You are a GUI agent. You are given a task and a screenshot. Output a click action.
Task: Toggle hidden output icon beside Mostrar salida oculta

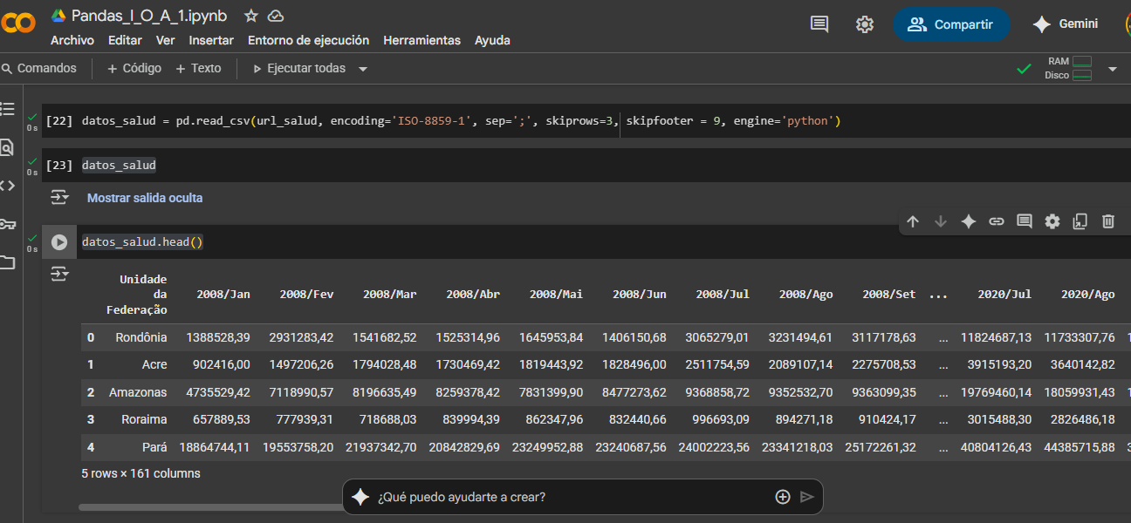[59, 198]
